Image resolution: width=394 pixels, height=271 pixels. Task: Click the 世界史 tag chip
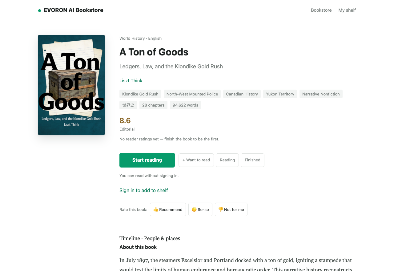click(x=128, y=105)
